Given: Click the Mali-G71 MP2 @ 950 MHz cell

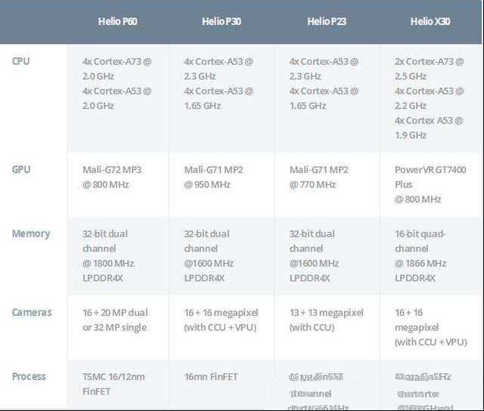Looking at the screenshot, I should tap(222, 184).
